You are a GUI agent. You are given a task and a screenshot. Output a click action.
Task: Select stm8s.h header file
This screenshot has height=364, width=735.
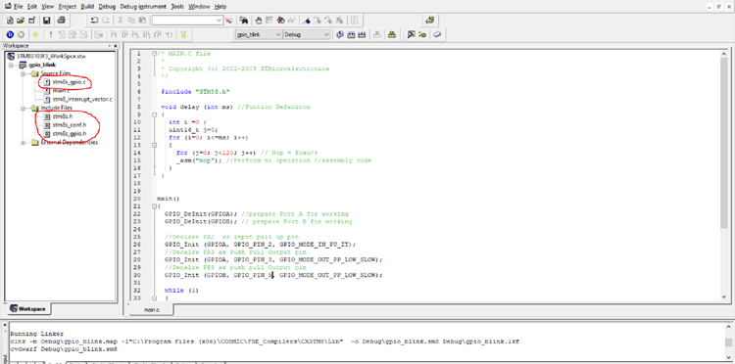coord(63,116)
